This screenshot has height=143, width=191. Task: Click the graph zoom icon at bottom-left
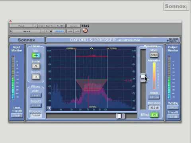pyautogui.click(x=49, y=108)
